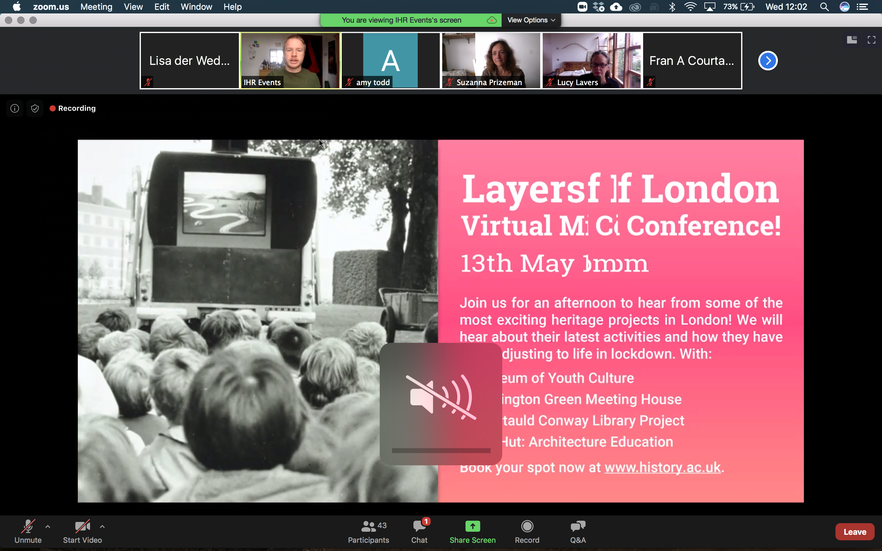Click cloud recording icon in green banner

pyautogui.click(x=492, y=20)
